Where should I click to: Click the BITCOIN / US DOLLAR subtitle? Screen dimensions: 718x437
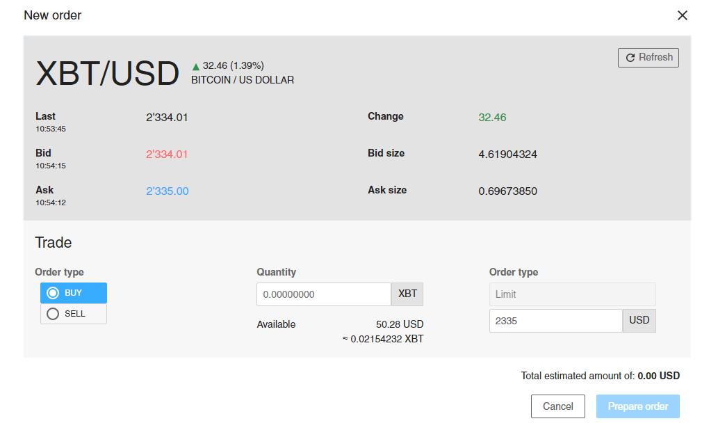tap(243, 80)
